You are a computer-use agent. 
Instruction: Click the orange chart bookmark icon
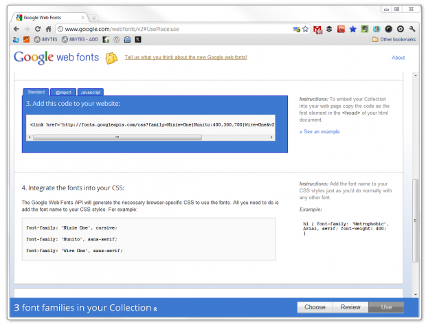26,40
